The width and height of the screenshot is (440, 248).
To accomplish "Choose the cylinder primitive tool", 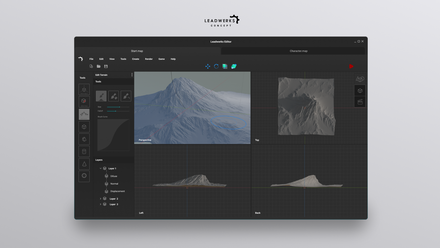I will pyautogui.click(x=84, y=152).
